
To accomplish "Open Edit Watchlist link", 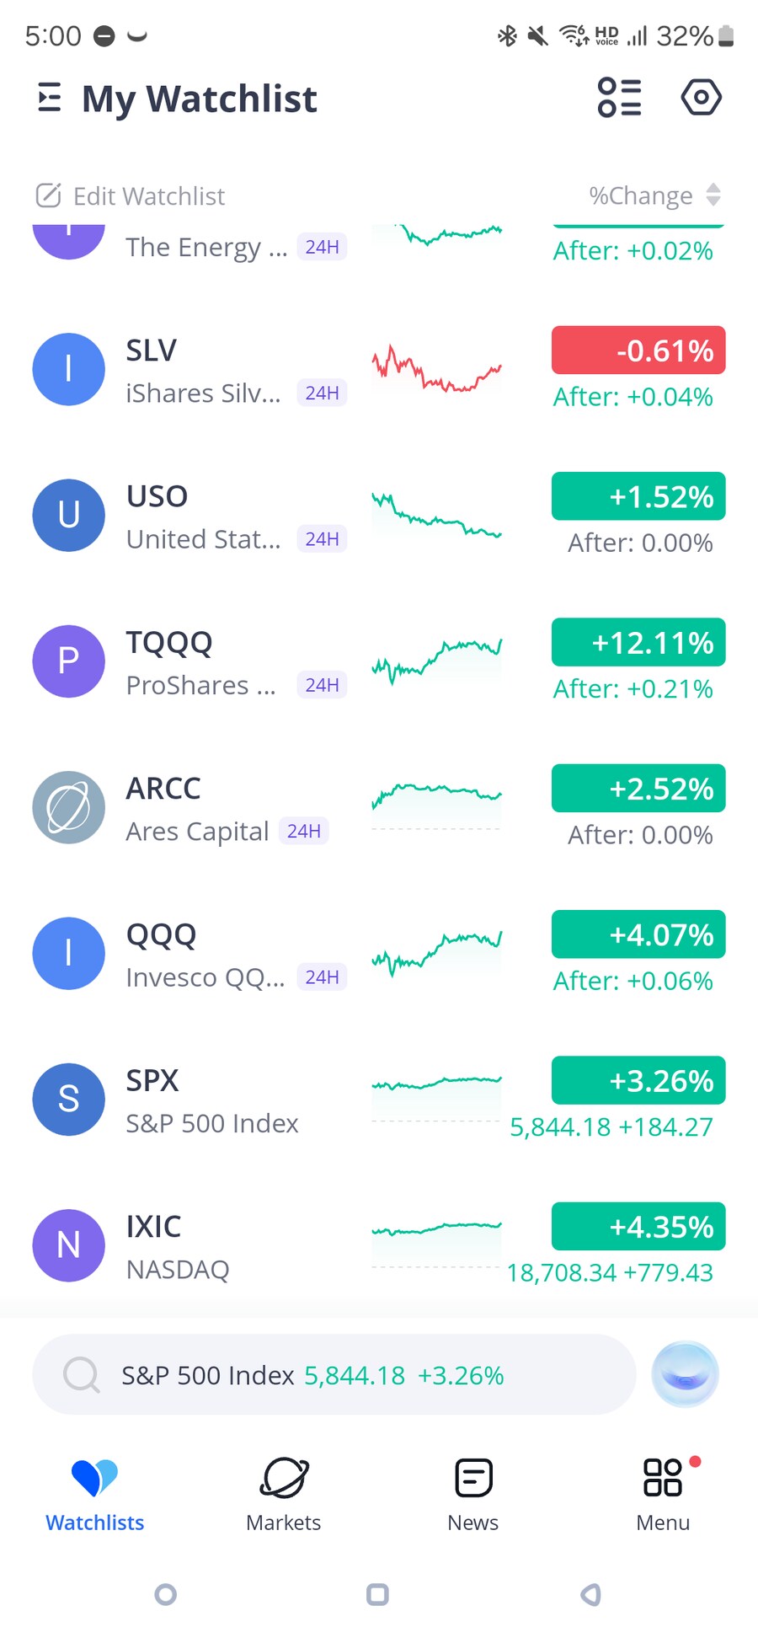I will (131, 195).
